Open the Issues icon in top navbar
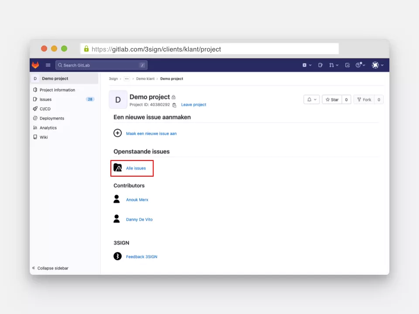Screen dimensions: 419x314 click(x=320, y=65)
